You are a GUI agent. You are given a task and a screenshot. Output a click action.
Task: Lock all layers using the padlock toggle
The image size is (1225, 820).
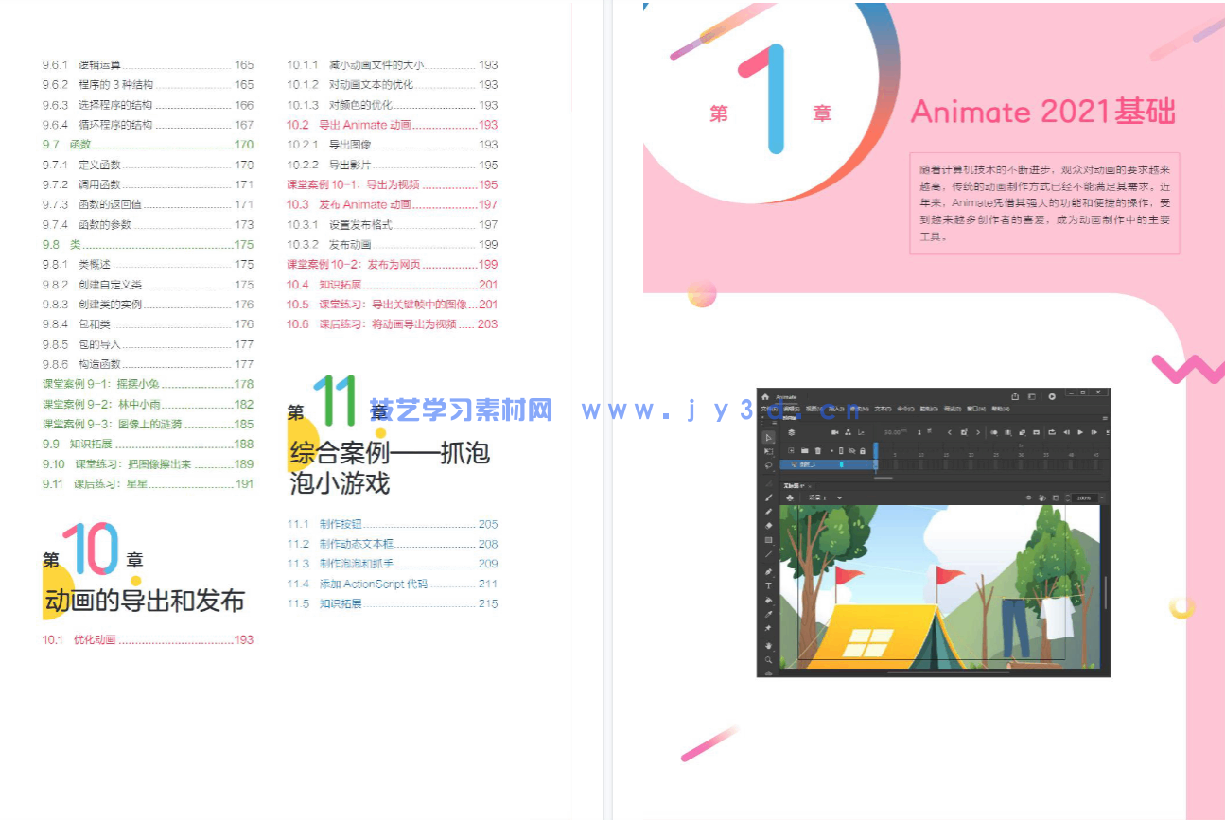tap(863, 450)
